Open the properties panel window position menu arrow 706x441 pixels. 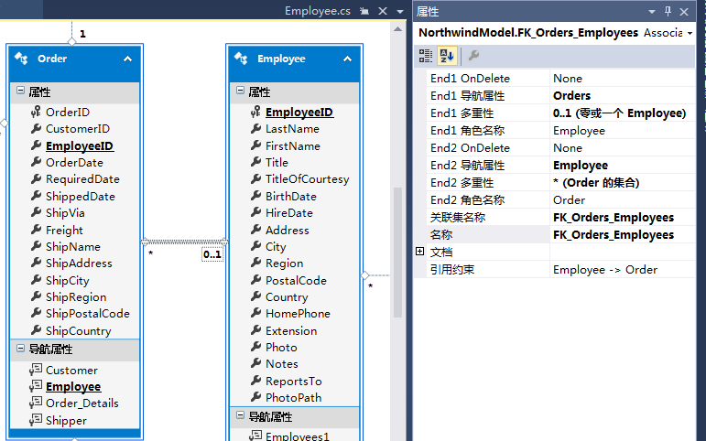pos(652,12)
